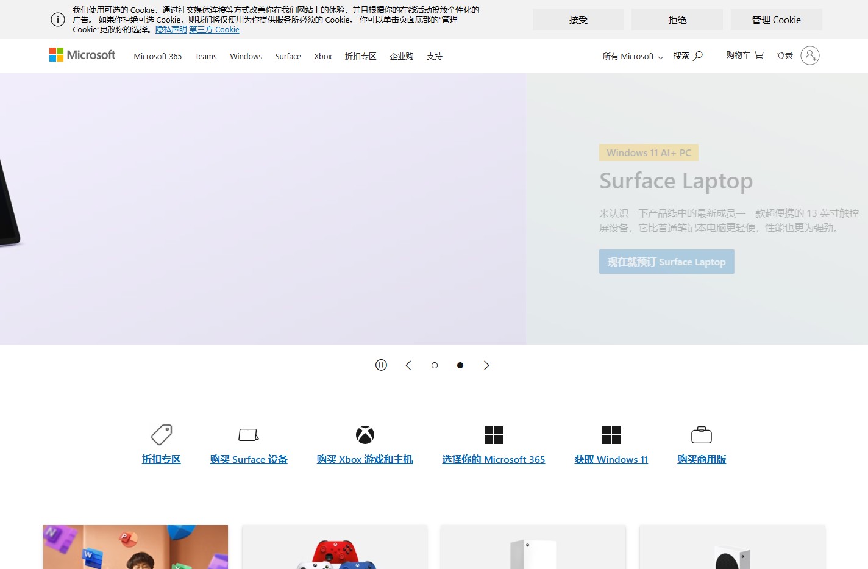Click the search magnifier icon
Image resolution: width=868 pixels, height=569 pixels.
click(x=698, y=56)
